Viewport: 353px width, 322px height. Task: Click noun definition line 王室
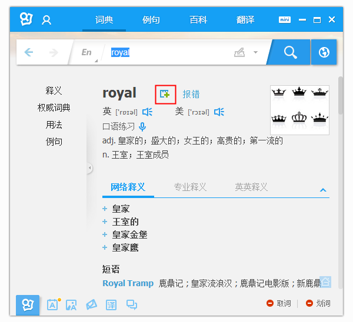coord(135,155)
